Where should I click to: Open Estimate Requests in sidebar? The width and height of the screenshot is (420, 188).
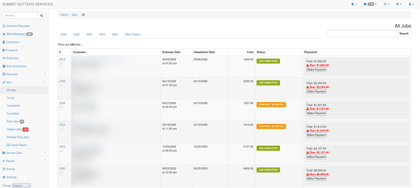point(18,26)
